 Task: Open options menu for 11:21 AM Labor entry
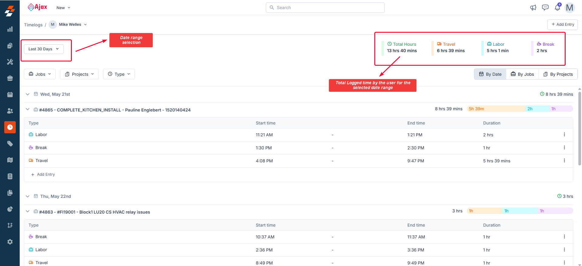(564, 135)
